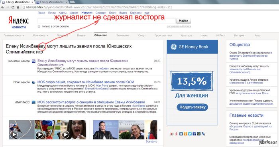Open the Культура section tab
Image resolution: width=279 pixels, height=147 pixels.
[x=186, y=36]
